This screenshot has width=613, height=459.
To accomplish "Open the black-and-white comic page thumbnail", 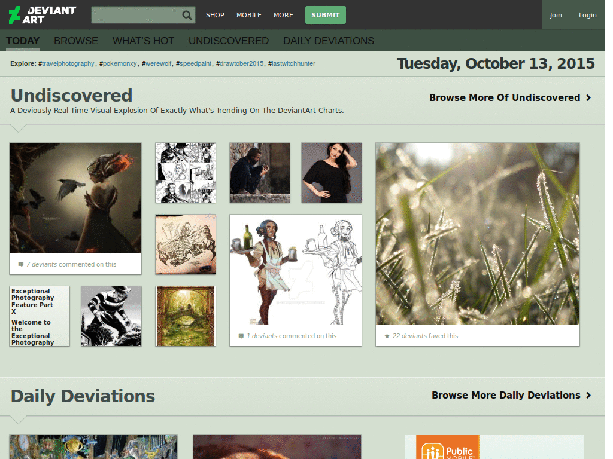I will pyautogui.click(x=186, y=173).
